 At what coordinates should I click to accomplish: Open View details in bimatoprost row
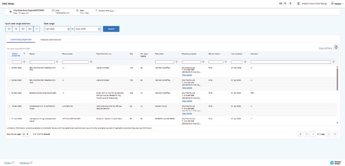187,114
